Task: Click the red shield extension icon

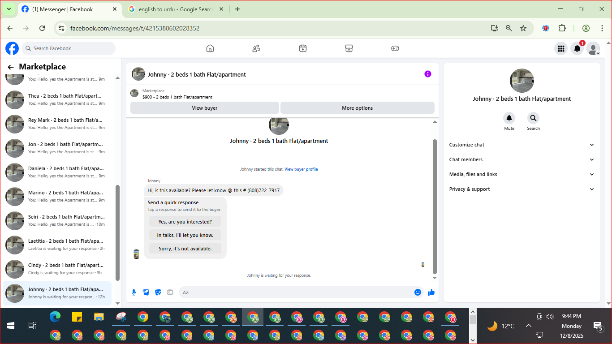Action: point(546,28)
